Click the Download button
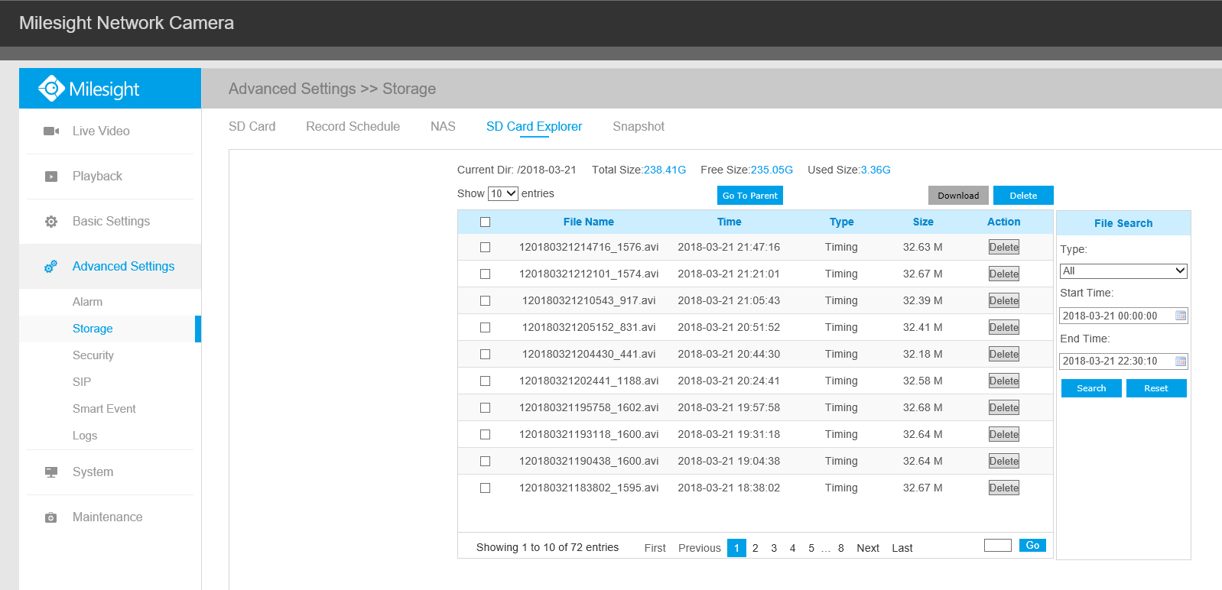 click(x=958, y=196)
